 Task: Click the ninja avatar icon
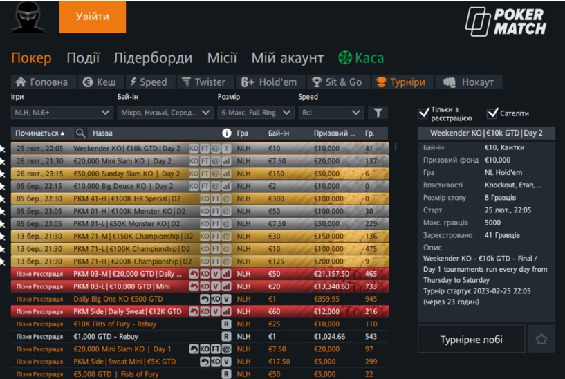click(28, 17)
